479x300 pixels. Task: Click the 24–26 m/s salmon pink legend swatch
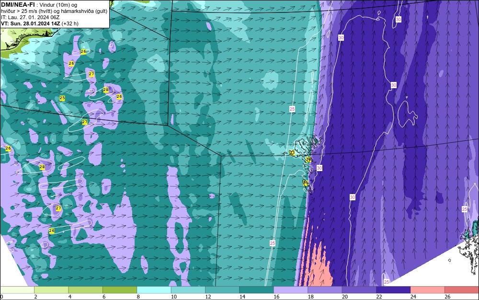(428, 290)
